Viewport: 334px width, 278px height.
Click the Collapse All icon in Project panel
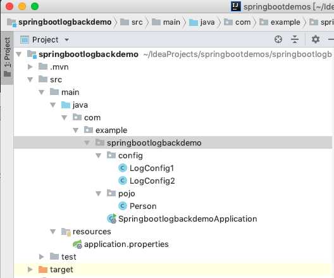tap(295, 39)
